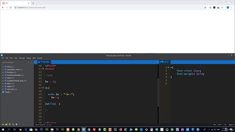The width and height of the screenshot is (235, 132).
Task: Open FileZilla from the taskbar
Action: point(94,129)
